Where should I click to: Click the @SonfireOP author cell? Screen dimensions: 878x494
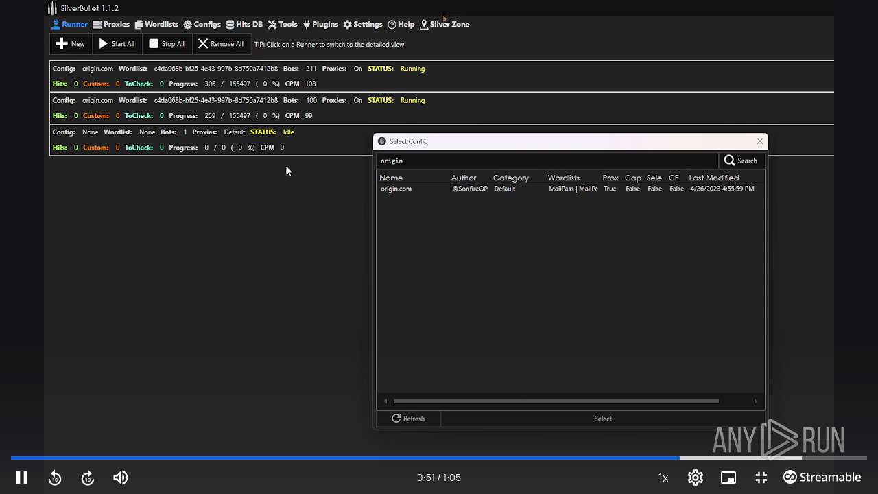tap(470, 189)
